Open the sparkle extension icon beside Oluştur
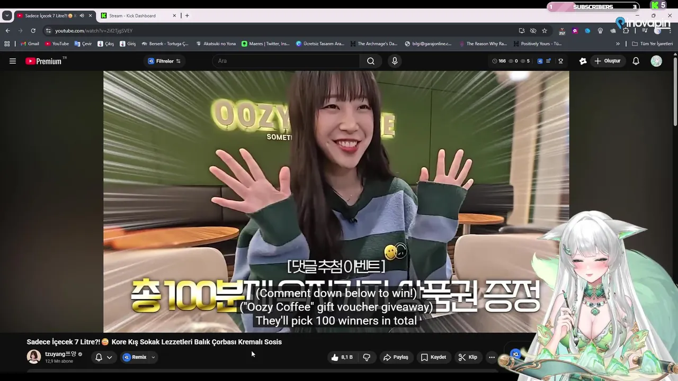 point(583,61)
